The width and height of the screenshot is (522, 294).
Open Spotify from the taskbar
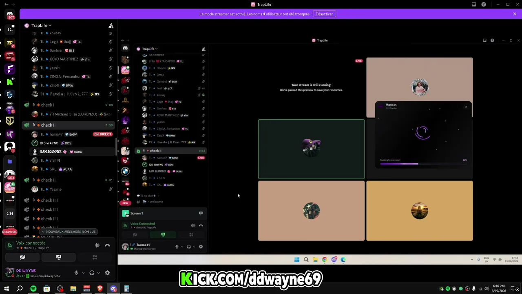33,289
